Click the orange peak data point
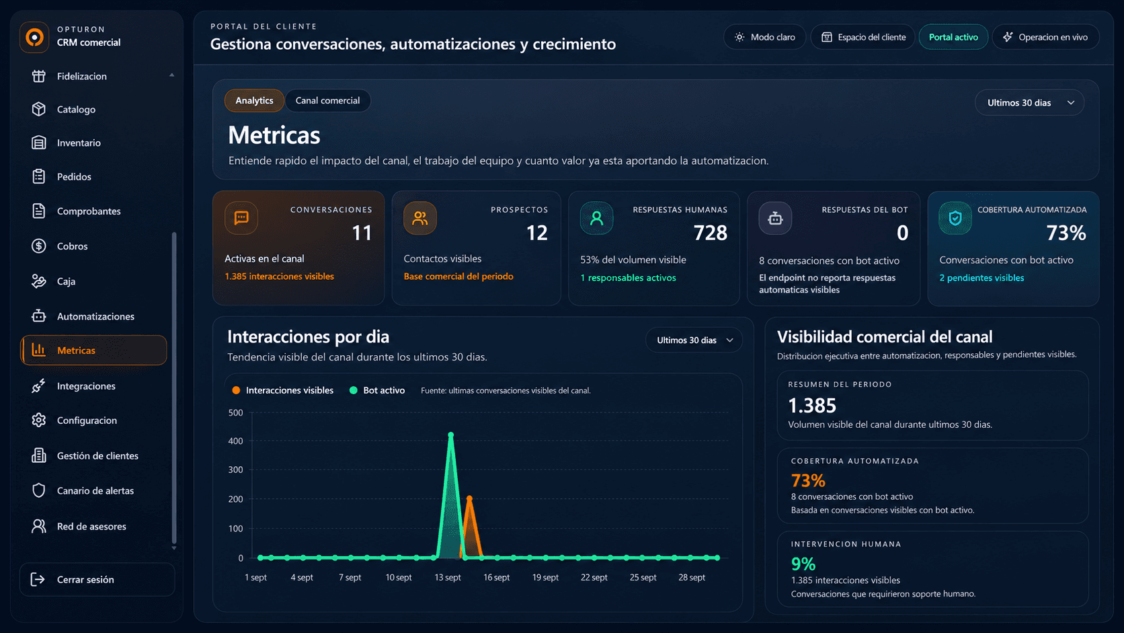Viewport: 1124px width, 633px height. (469, 498)
